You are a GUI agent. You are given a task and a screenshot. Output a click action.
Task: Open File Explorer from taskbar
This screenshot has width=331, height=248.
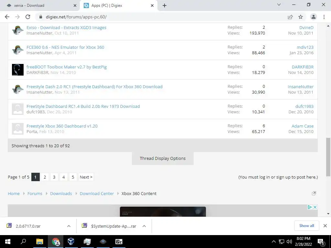pyautogui.click(x=39, y=242)
